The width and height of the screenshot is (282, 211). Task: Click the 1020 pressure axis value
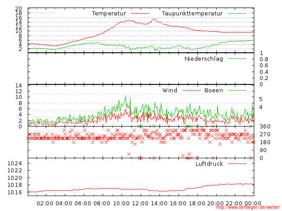pyautogui.click(x=15, y=178)
